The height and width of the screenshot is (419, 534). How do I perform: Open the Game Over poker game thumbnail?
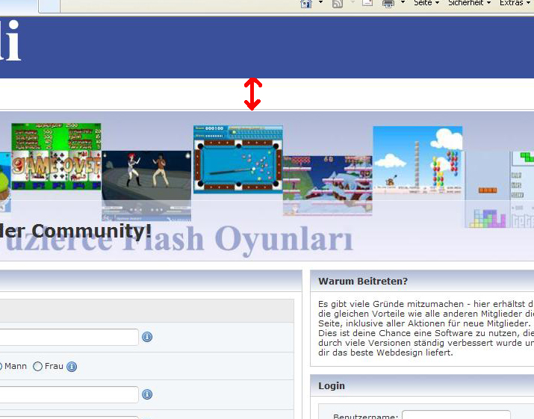coord(56,156)
